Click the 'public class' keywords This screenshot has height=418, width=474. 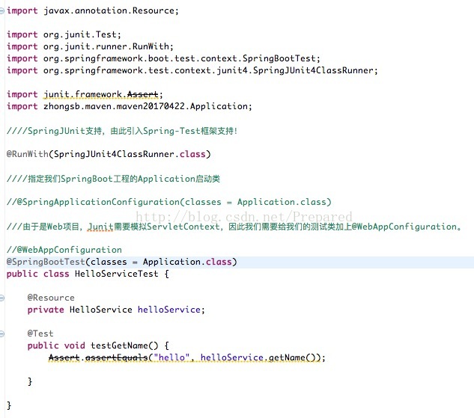pos(37,274)
